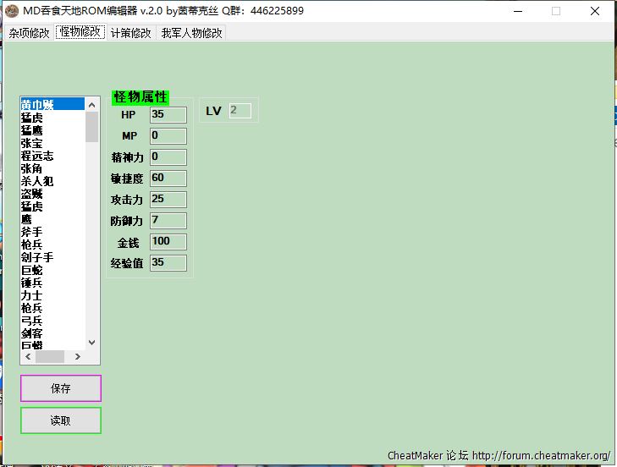This screenshot has width=617, height=467.
Task: Click the right arrow of the horizontal scrollbar
Action: pos(80,356)
